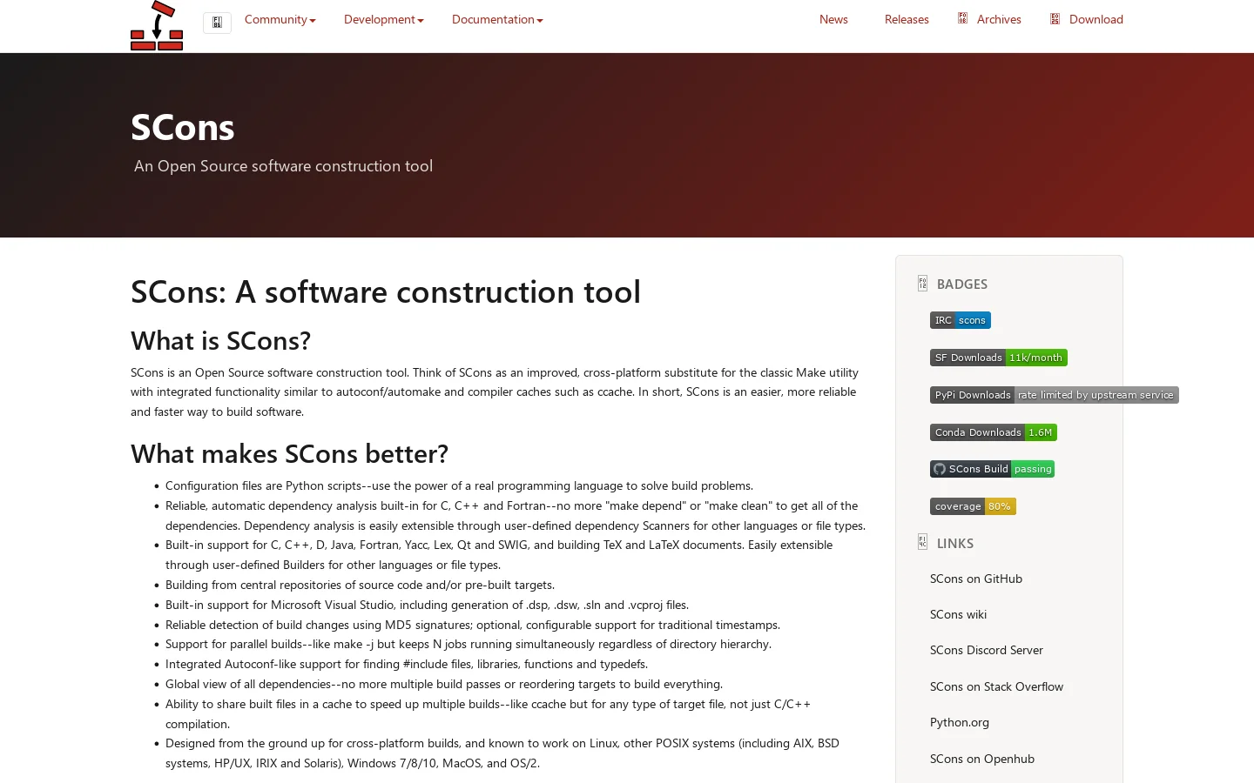Click the icon next to Download
The width and height of the screenshot is (1254, 783).
pyautogui.click(x=1055, y=18)
